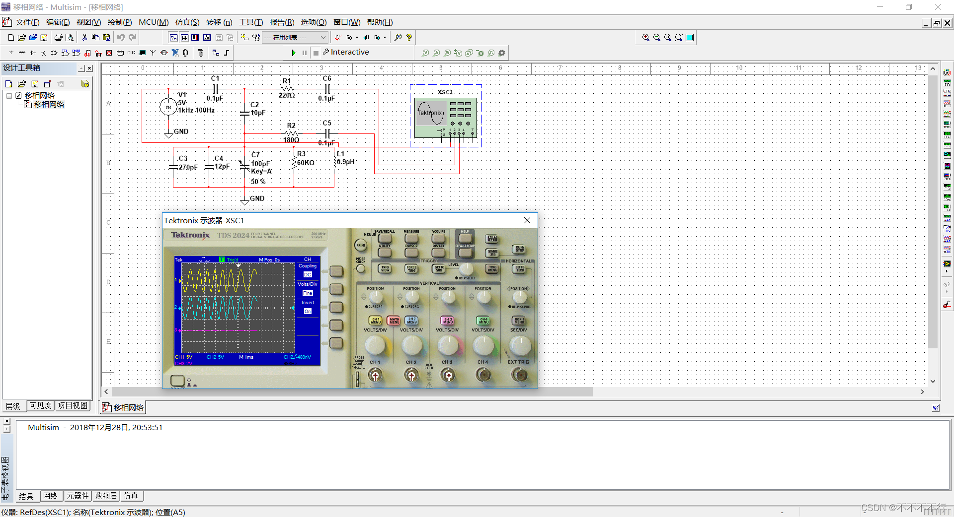Place an analog op-amp component

point(55,53)
